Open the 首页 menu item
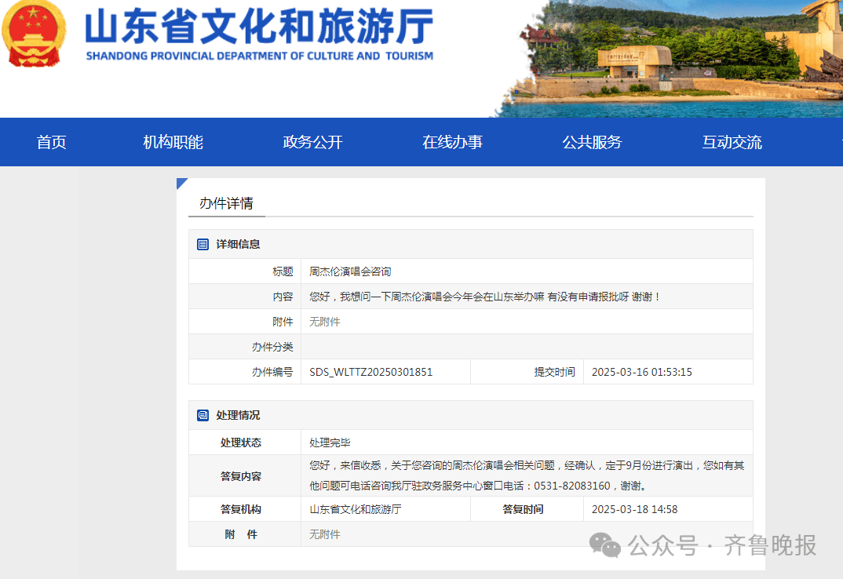The height and width of the screenshot is (579, 843). 51,142
